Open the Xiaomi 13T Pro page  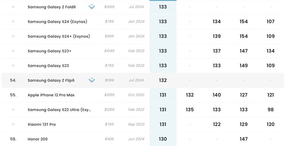(x=41, y=124)
